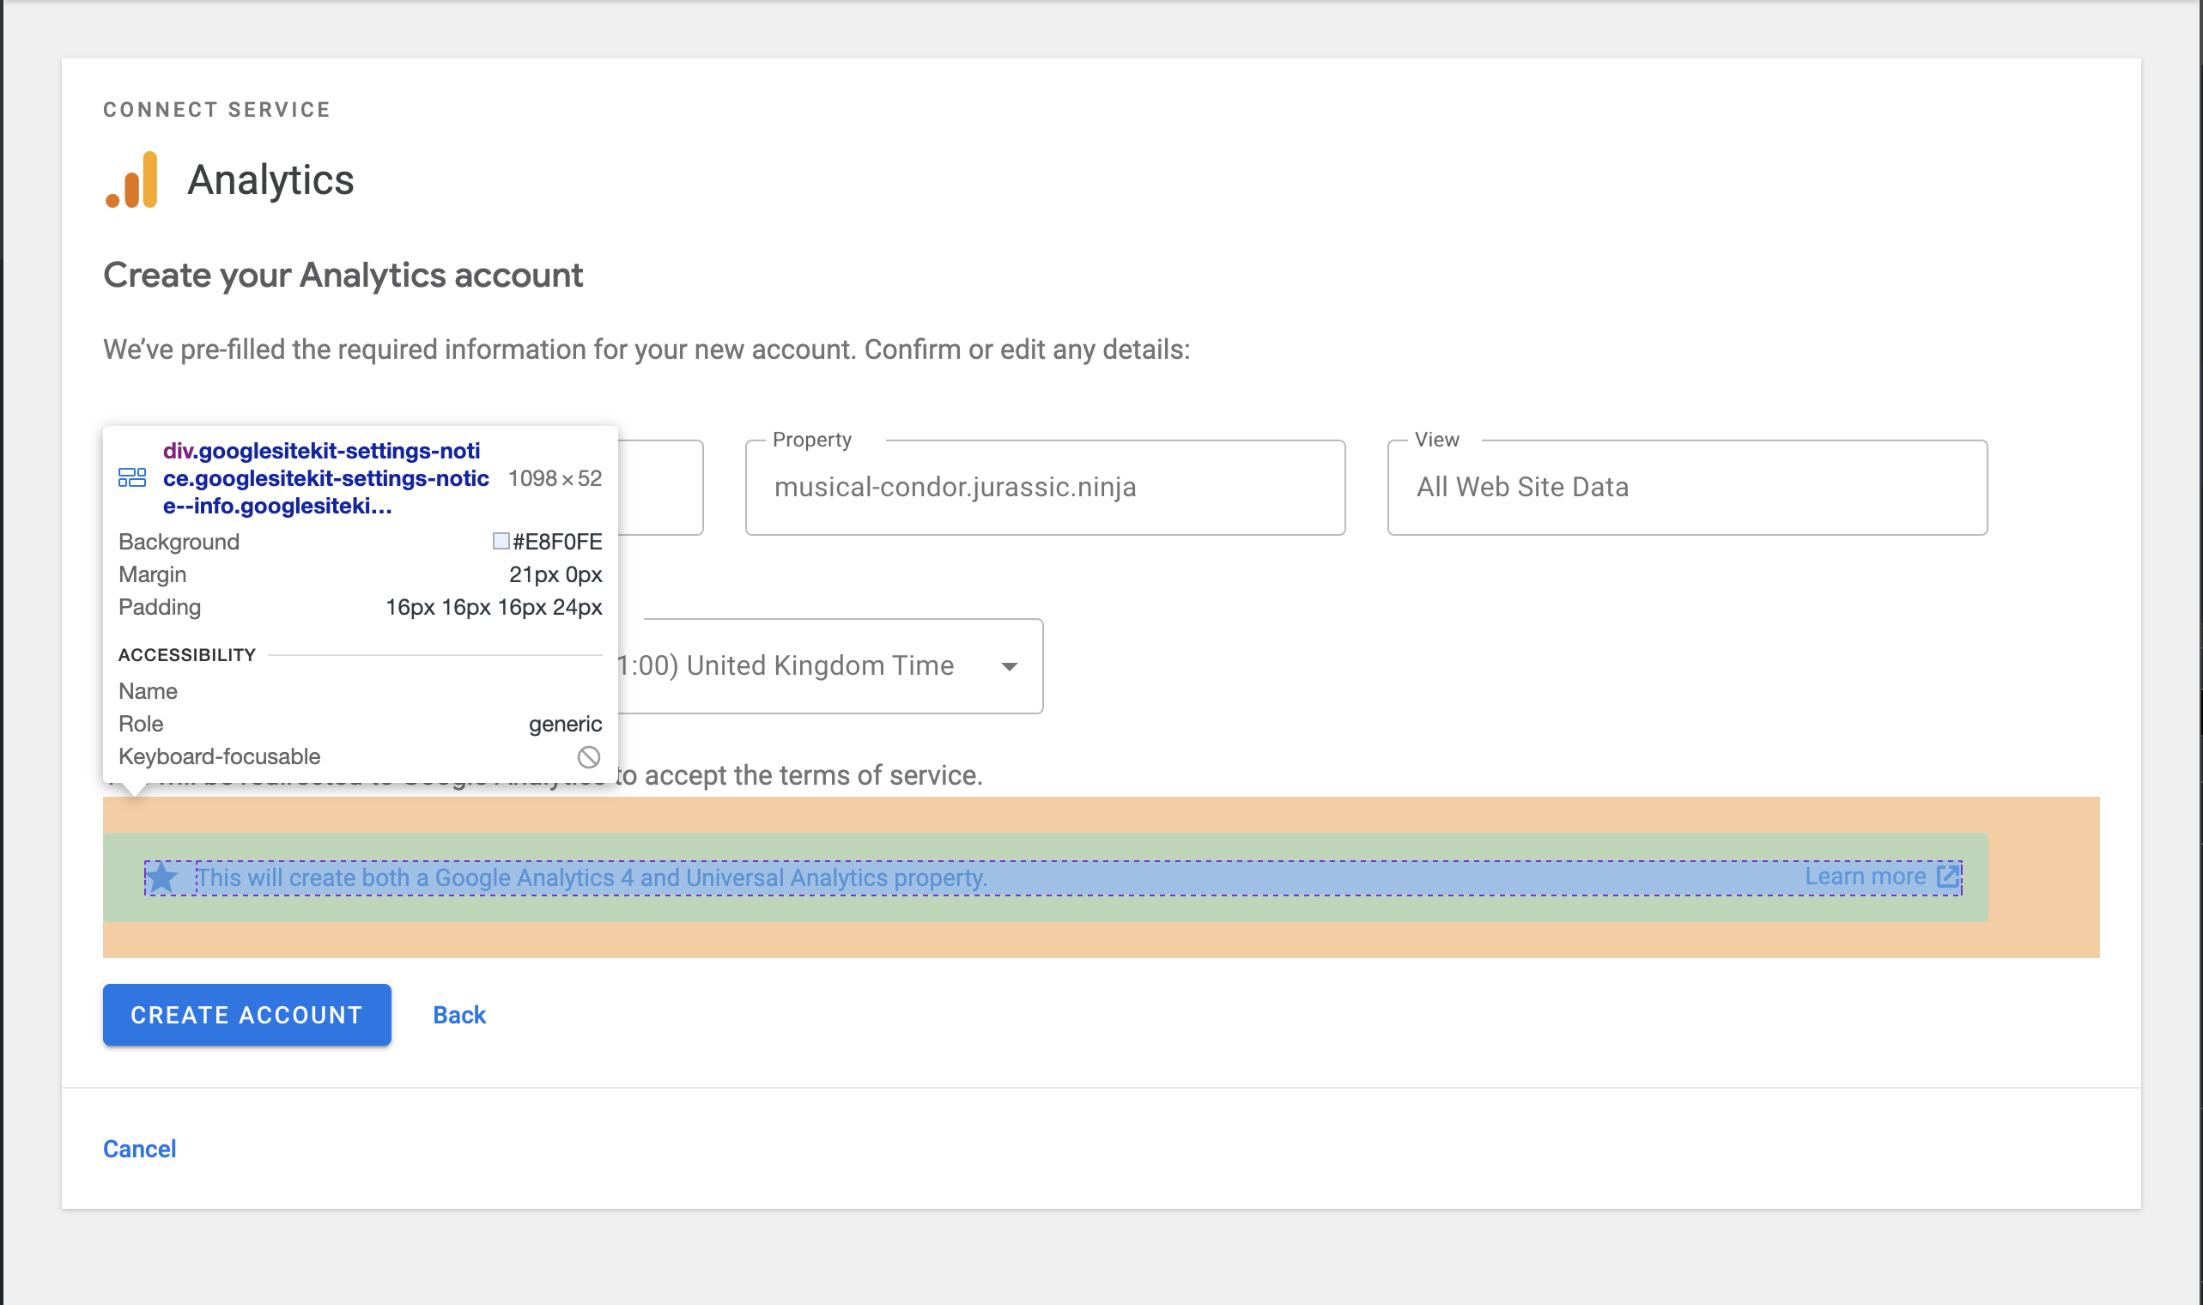Click the CREATE ACCOUNT button
This screenshot has height=1305, width=2203.
pyautogui.click(x=247, y=1015)
